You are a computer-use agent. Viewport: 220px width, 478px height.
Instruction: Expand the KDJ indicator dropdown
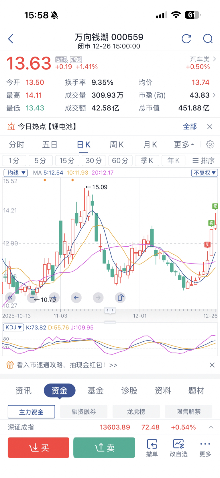click(x=13, y=327)
